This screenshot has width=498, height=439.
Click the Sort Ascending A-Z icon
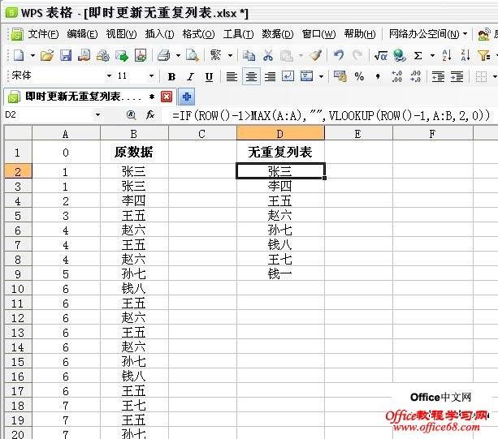tap(447, 56)
